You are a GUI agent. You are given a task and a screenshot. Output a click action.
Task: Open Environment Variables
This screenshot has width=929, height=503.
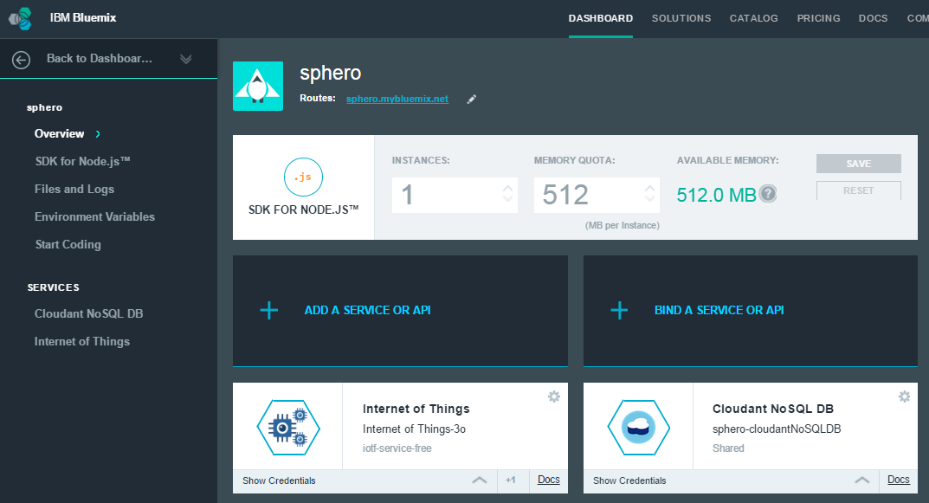click(x=94, y=216)
